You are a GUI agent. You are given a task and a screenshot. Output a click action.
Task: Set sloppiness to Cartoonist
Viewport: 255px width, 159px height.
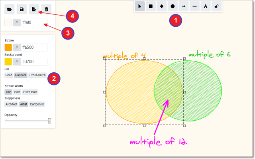[37, 104]
